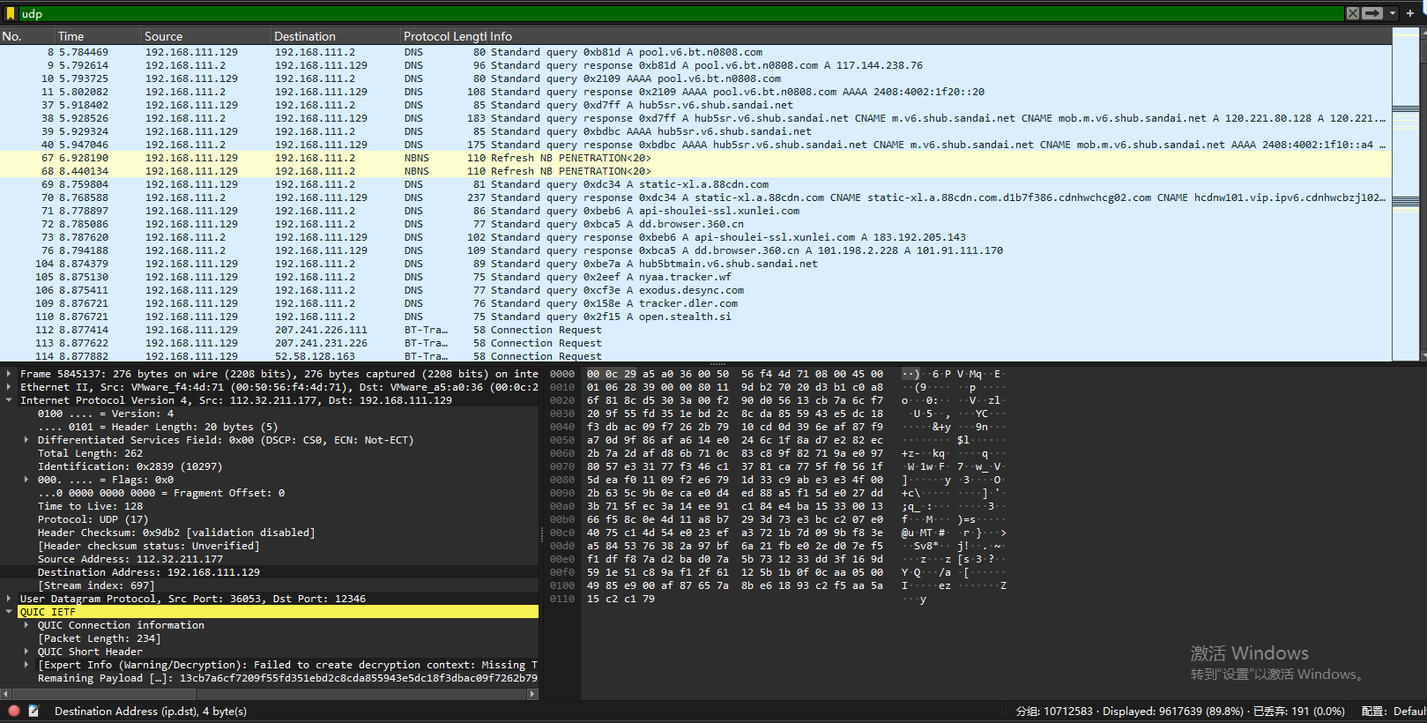Viewport: 1427px width, 723px height.
Task: Open capture file comment editor icon
Action: coord(33,711)
